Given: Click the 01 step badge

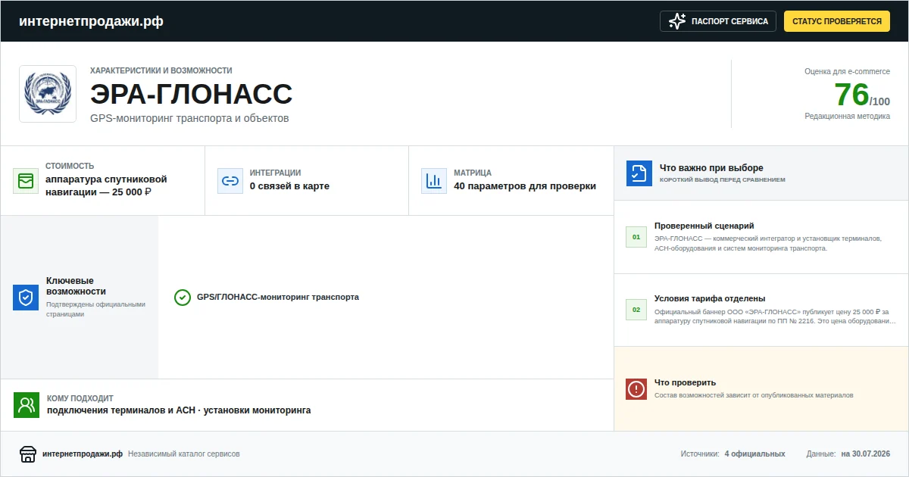Looking at the screenshot, I should tap(636, 237).
